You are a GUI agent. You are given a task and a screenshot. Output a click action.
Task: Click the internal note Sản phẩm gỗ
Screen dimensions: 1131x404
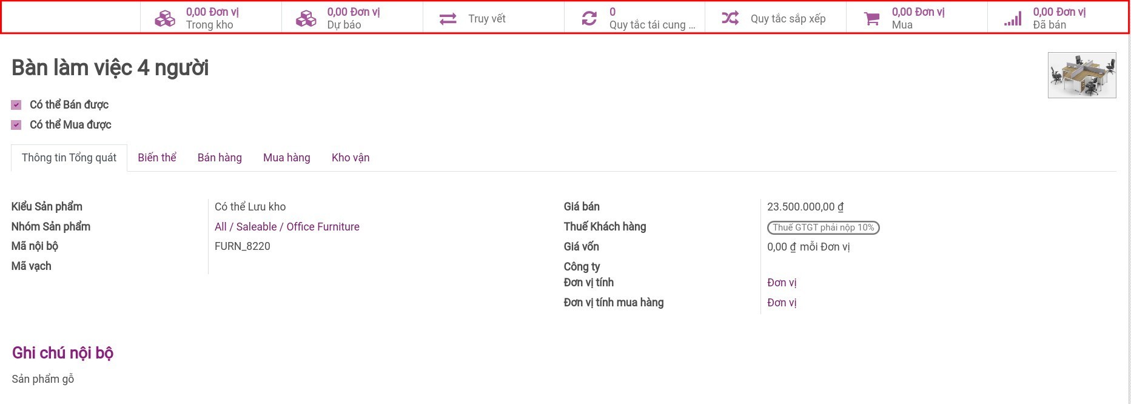(43, 379)
